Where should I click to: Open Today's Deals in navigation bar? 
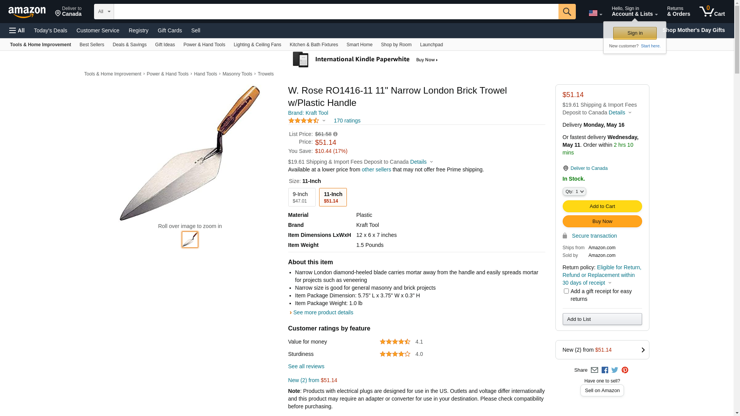50,30
